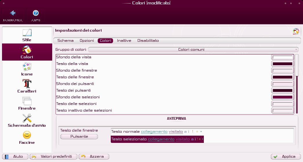This screenshot has height=162, width=303.
Task: Click 'visitato' link in Testo selezionato preview
Action: [x=183, y=139]
